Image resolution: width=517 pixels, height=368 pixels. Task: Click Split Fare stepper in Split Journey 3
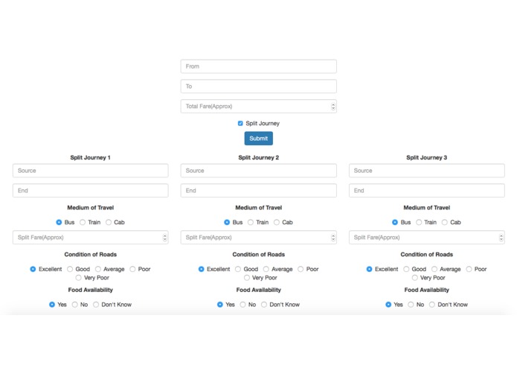point(501,238)
